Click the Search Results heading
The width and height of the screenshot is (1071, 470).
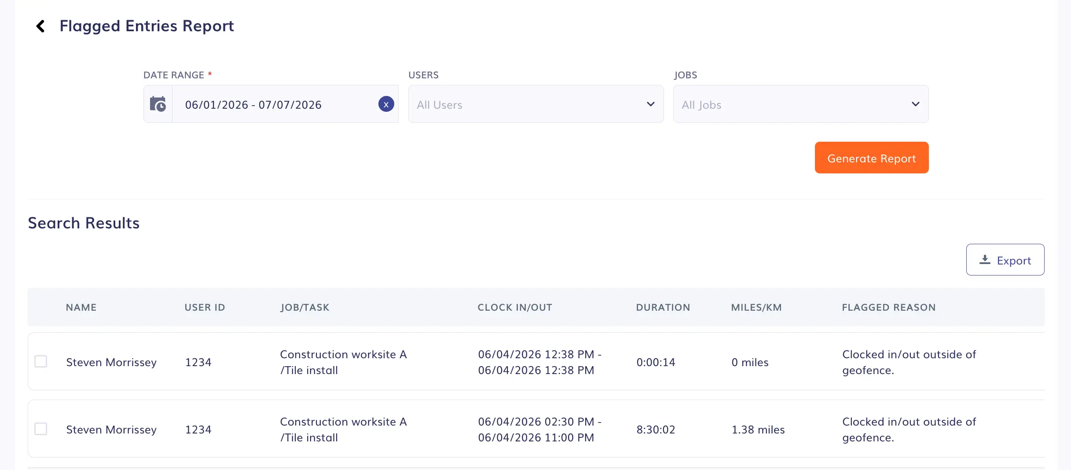click(84, 223)
